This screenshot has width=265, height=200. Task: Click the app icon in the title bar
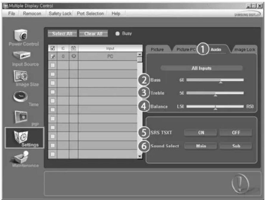pyautogui.click(x=5, y=6)
